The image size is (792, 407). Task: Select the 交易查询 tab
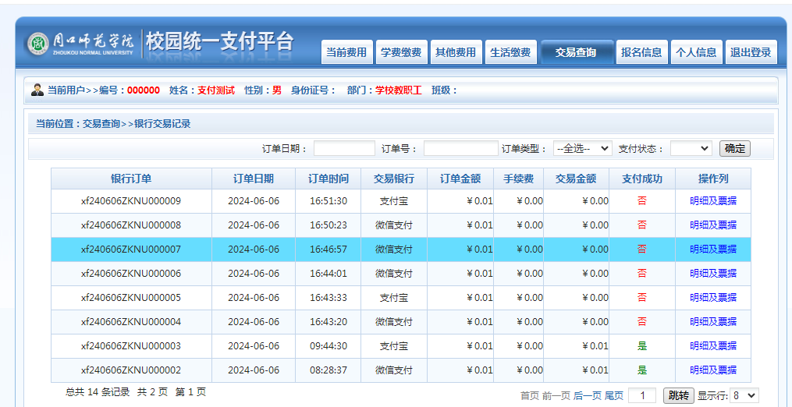[577, 52]
